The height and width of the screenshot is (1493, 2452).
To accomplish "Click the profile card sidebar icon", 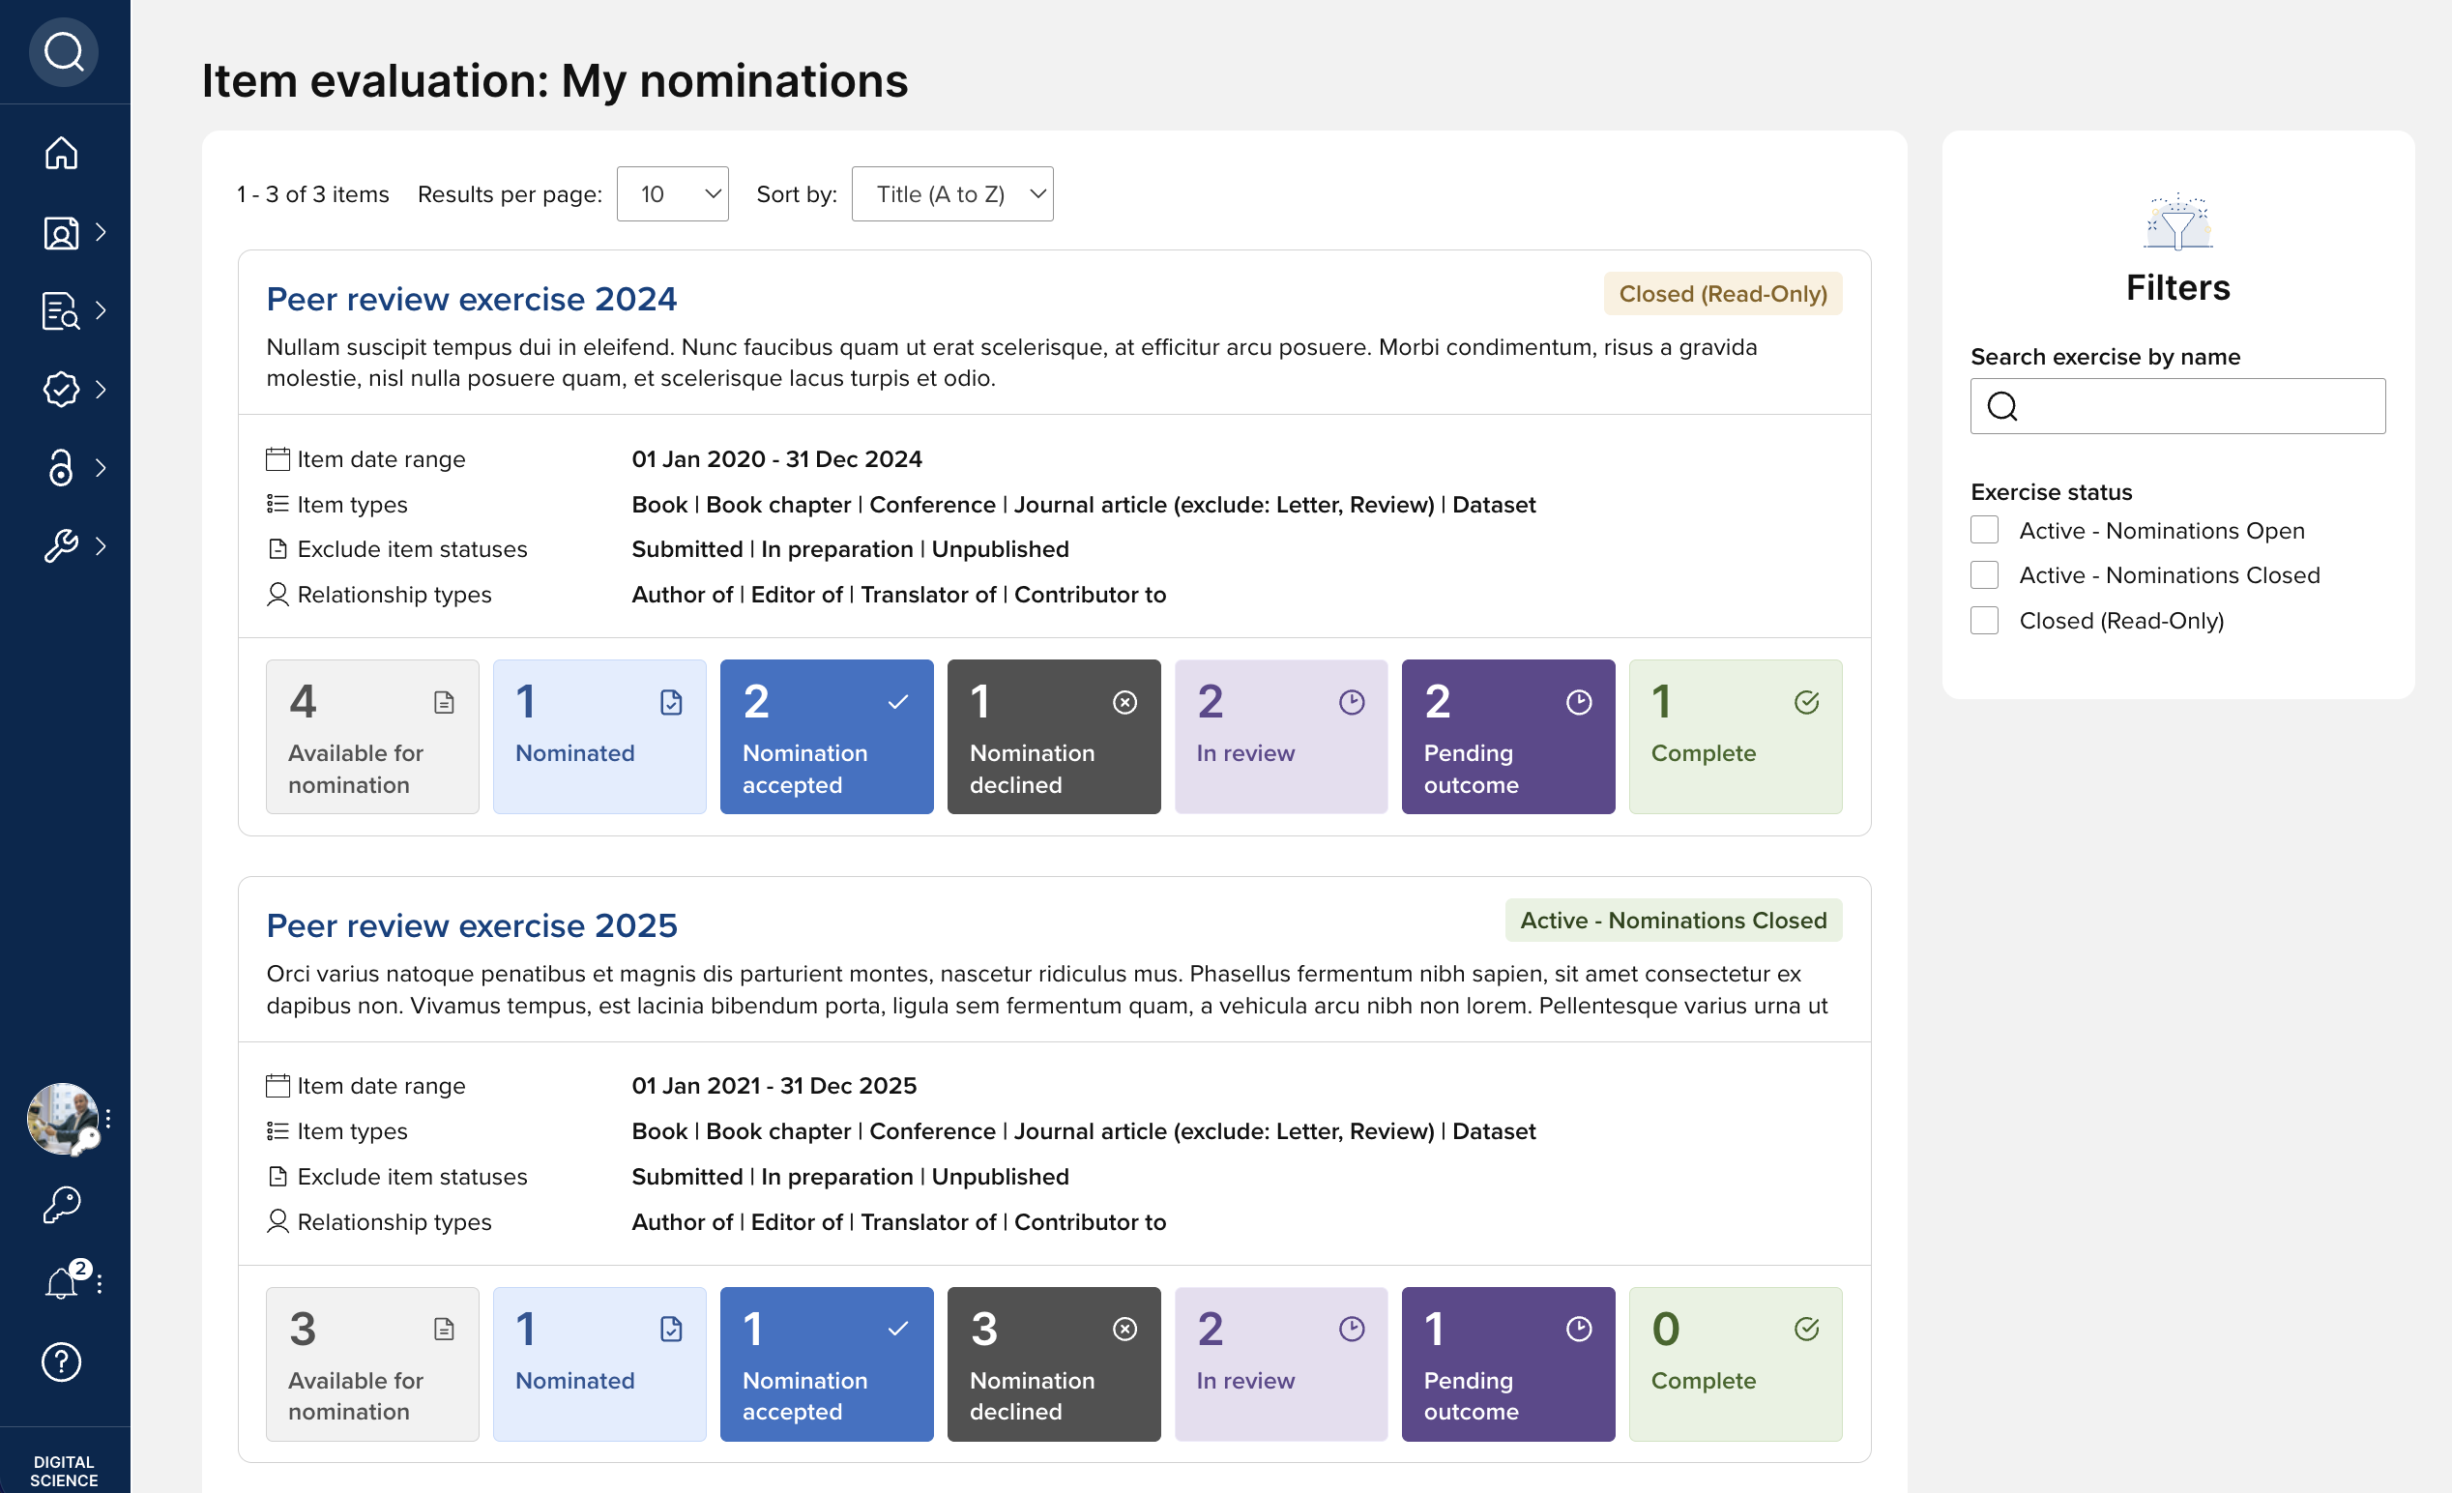I will pyautogui.click(x=62, y=233).
